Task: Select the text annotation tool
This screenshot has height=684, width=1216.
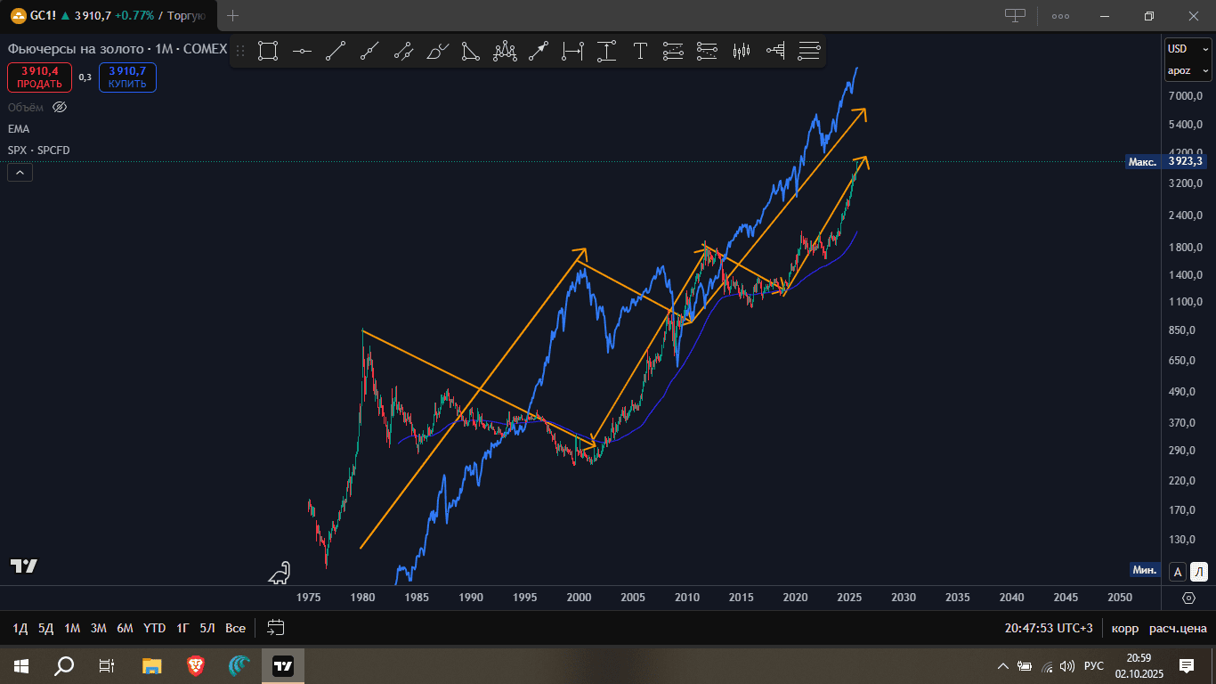Action: 640,52
